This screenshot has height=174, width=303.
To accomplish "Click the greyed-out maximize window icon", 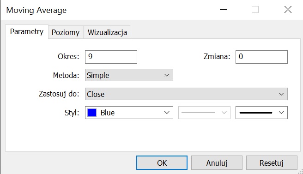I will (x=255, y=10).
